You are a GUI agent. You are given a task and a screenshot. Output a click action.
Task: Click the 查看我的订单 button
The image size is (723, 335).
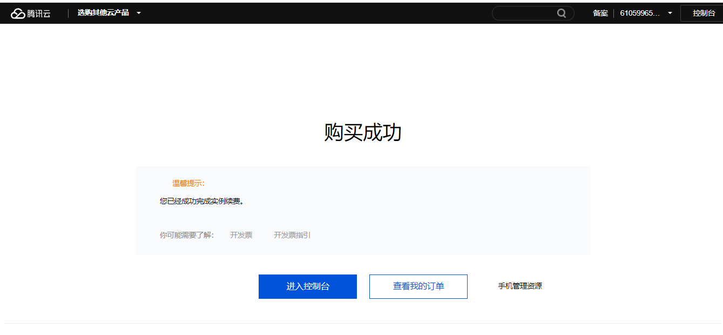pyautogui.click(x=418, y=286)
